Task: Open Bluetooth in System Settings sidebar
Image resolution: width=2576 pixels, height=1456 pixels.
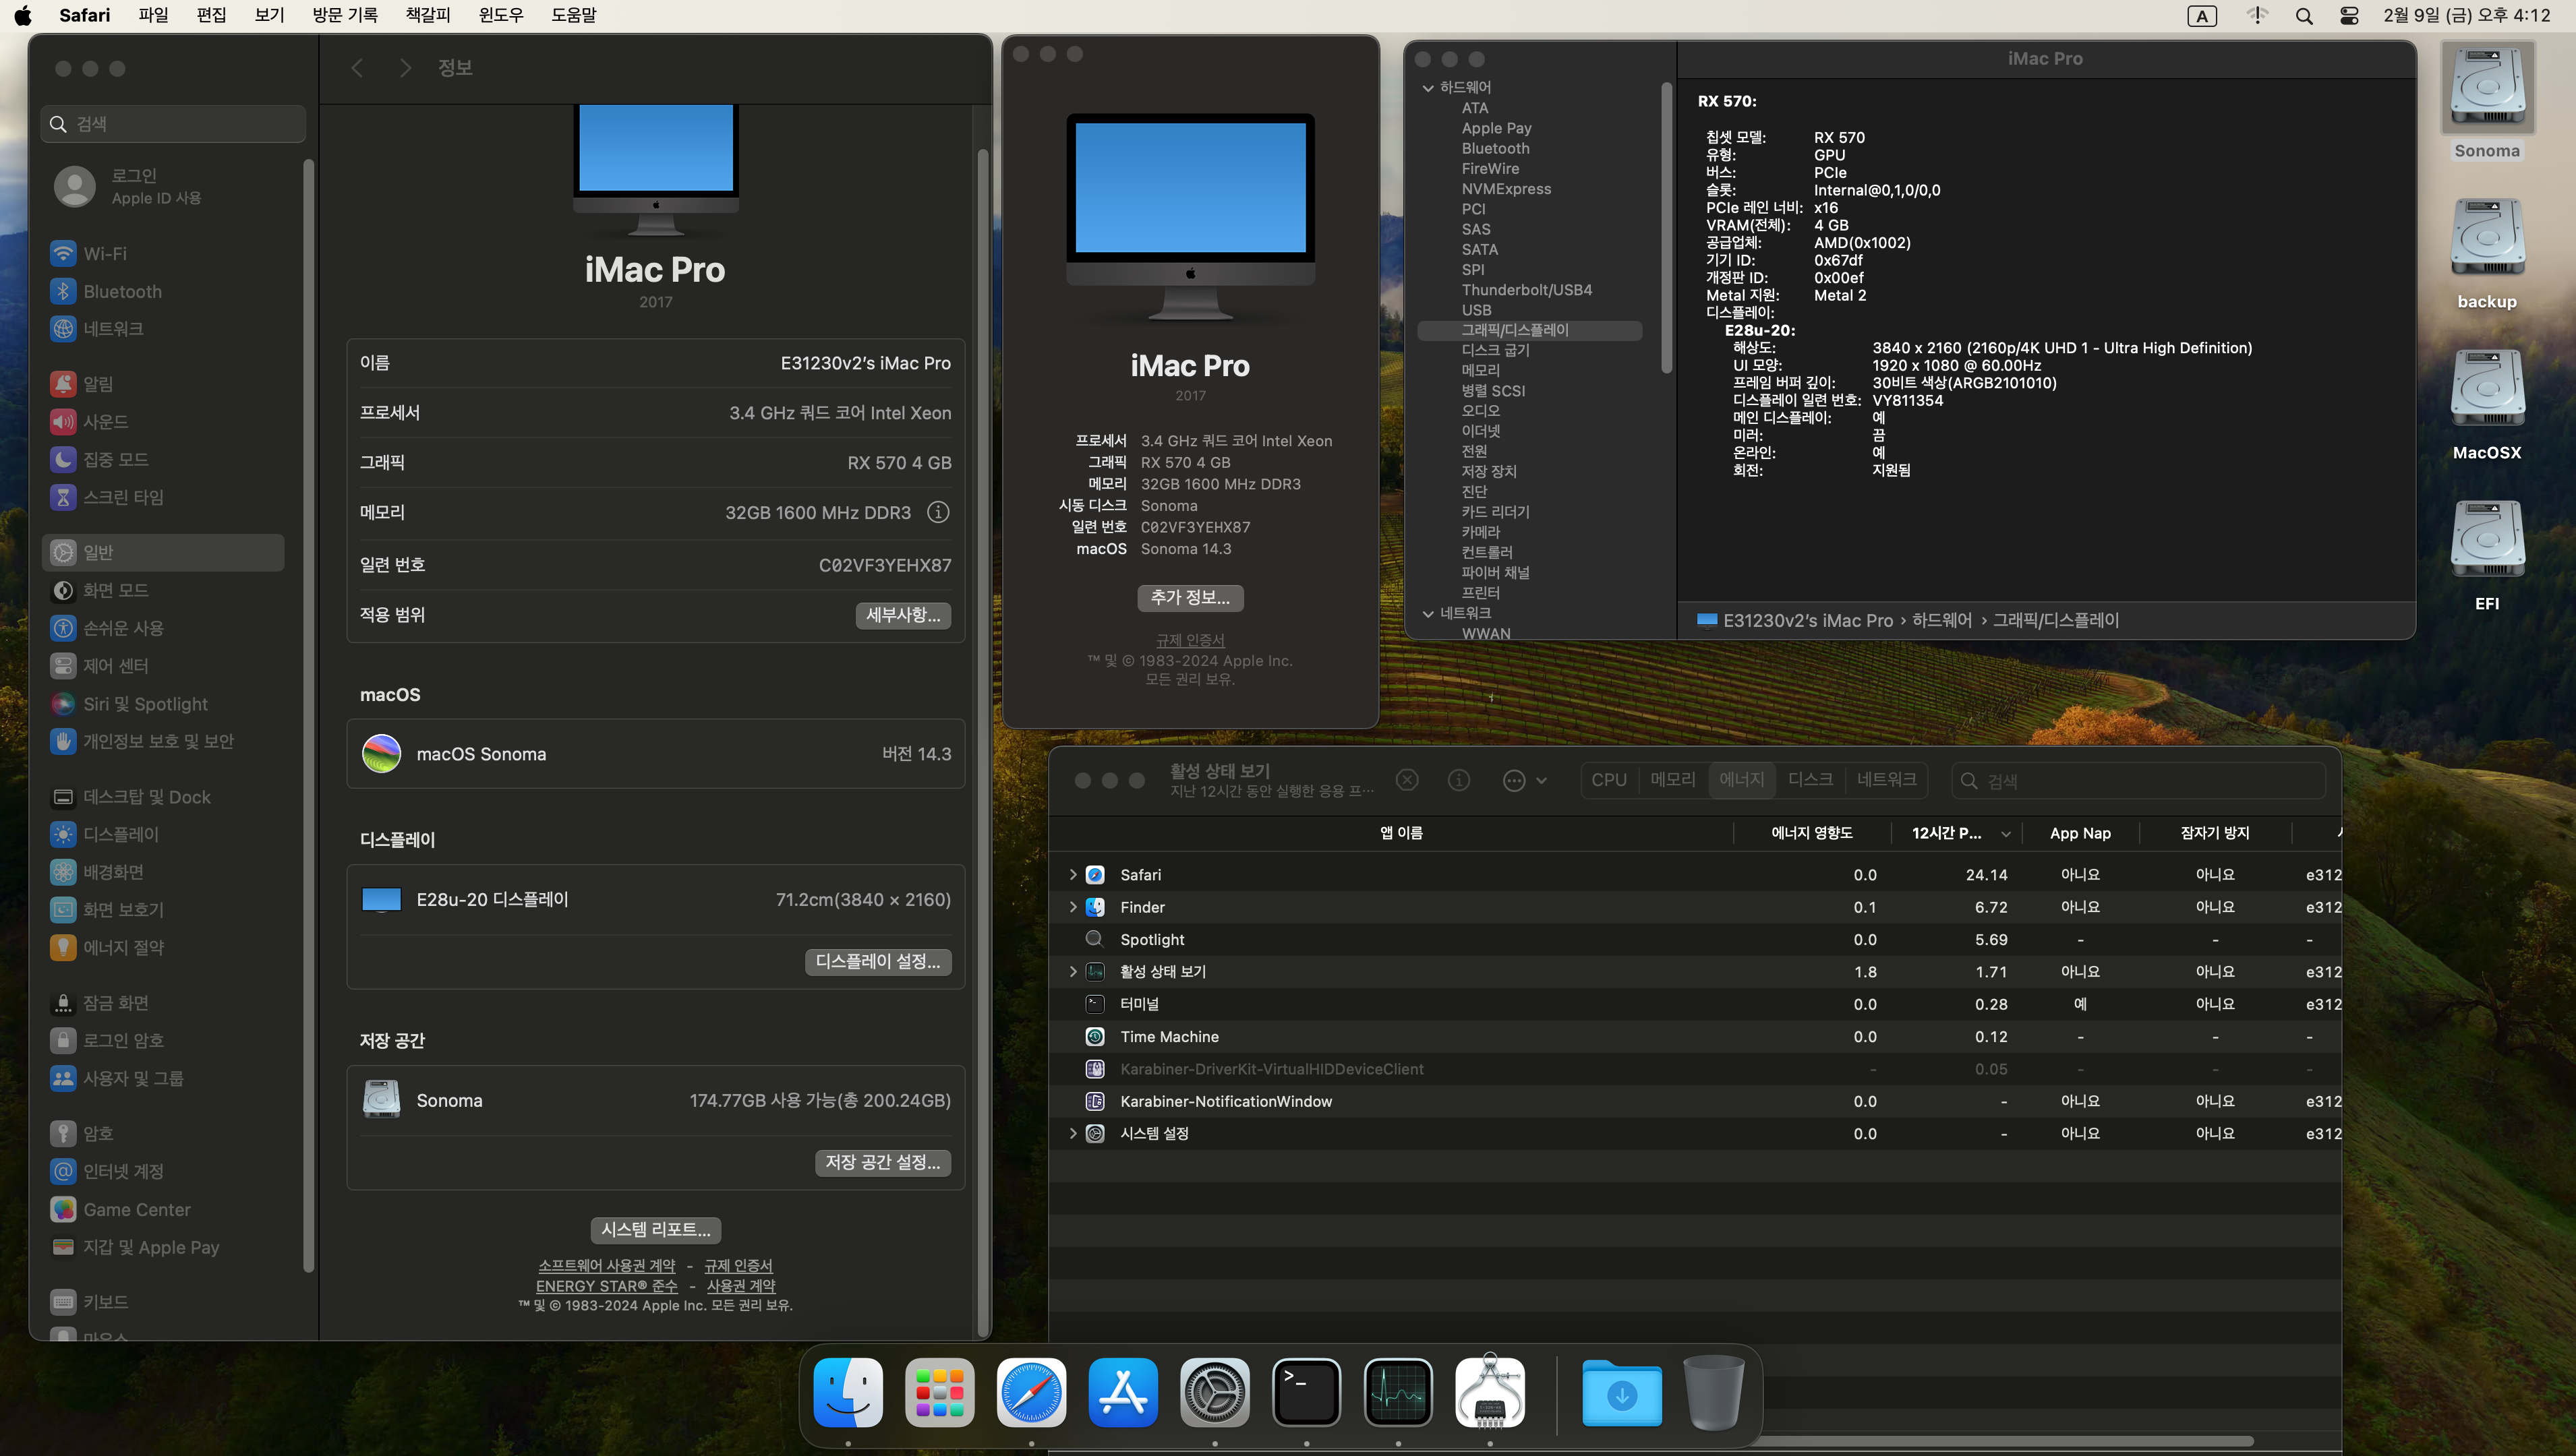Action: tap(165, 292)
